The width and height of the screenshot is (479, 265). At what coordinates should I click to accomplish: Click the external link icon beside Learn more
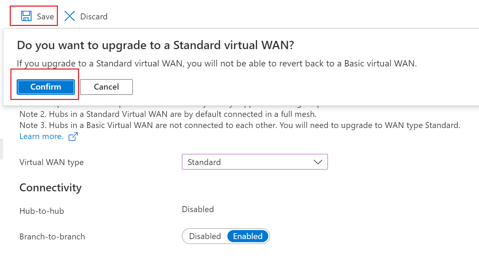[x=73, y=137]
